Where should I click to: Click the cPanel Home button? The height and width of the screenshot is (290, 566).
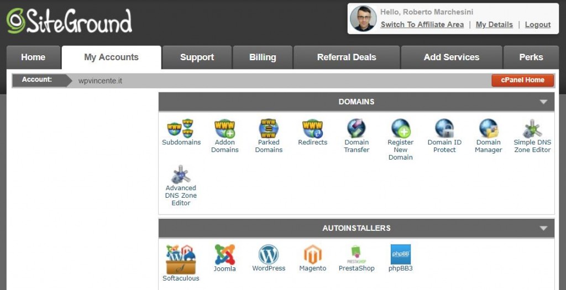point(522,80)
